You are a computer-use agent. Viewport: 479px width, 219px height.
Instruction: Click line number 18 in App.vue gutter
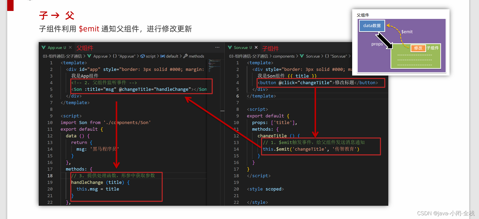[50, 176]
